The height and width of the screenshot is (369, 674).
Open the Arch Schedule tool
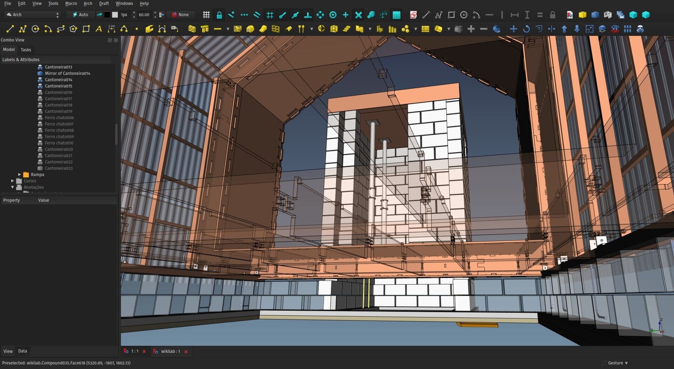(425, 29)
